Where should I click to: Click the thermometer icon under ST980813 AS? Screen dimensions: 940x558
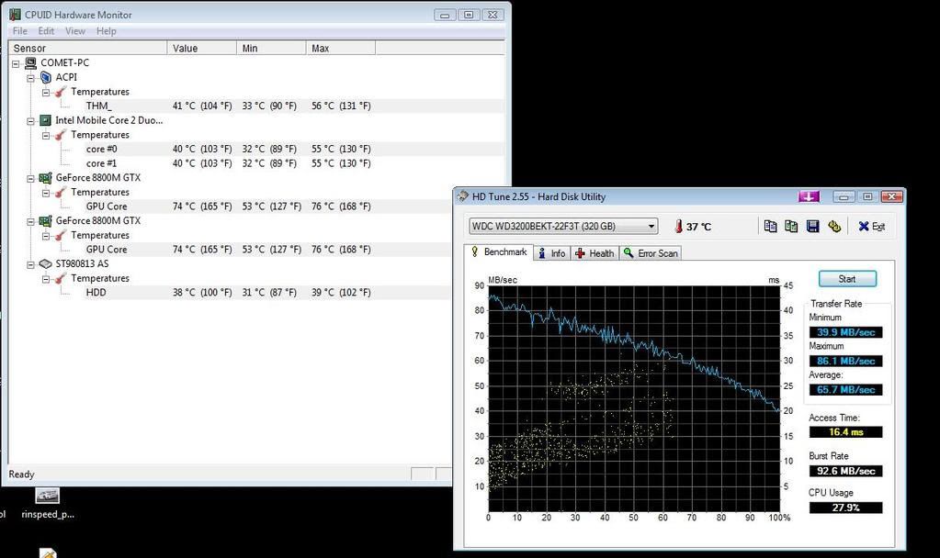(x=61, y=278)
